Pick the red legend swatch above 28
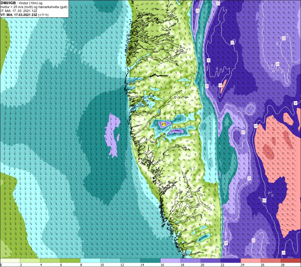The image size is (301, 267). 291,260
